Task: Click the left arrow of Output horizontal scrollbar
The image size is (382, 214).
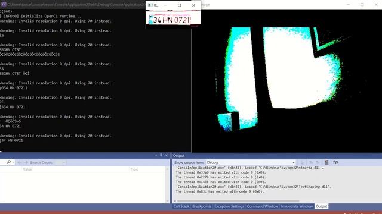Action: tap(175, 201)
